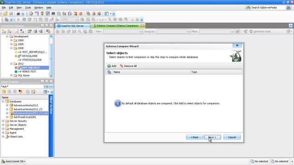
Task: Click the Type column header in wizard
Action: click(216, 72)
